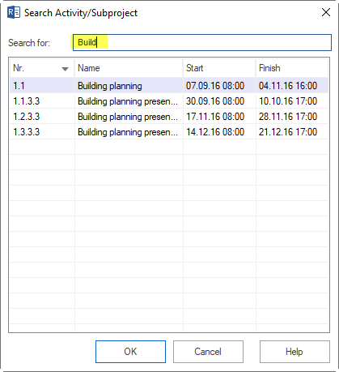Sort by the Name column header

click(x=129, y=68)
